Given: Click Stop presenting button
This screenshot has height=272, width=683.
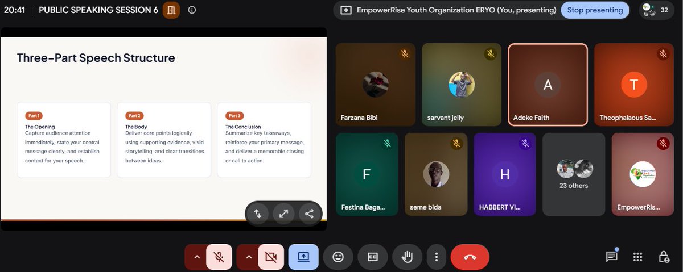Looking at the screenshot, I should pos(595,10).
